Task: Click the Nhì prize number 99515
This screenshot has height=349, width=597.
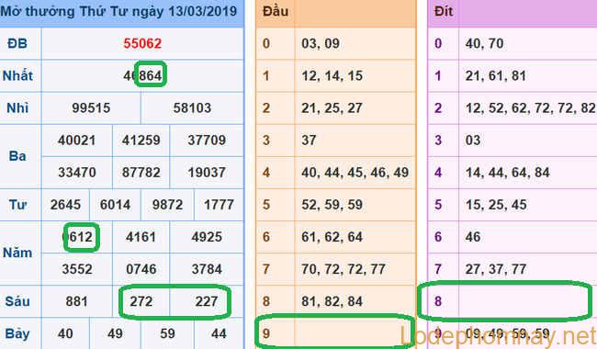Action: pyautogui.click(x=91, y=108)
